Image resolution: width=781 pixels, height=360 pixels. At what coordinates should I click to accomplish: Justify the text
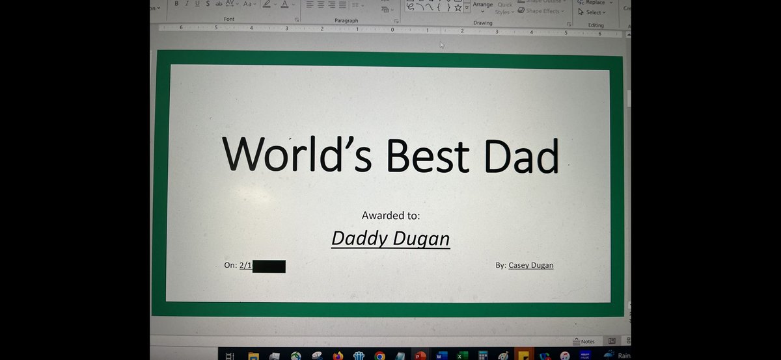[342, 4]
